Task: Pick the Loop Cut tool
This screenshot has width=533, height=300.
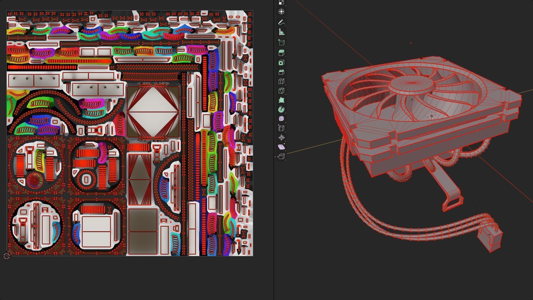Action: (281, 81)
